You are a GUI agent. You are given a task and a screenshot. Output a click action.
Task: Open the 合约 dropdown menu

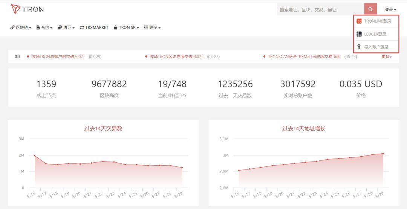click(x=44, y=27)
